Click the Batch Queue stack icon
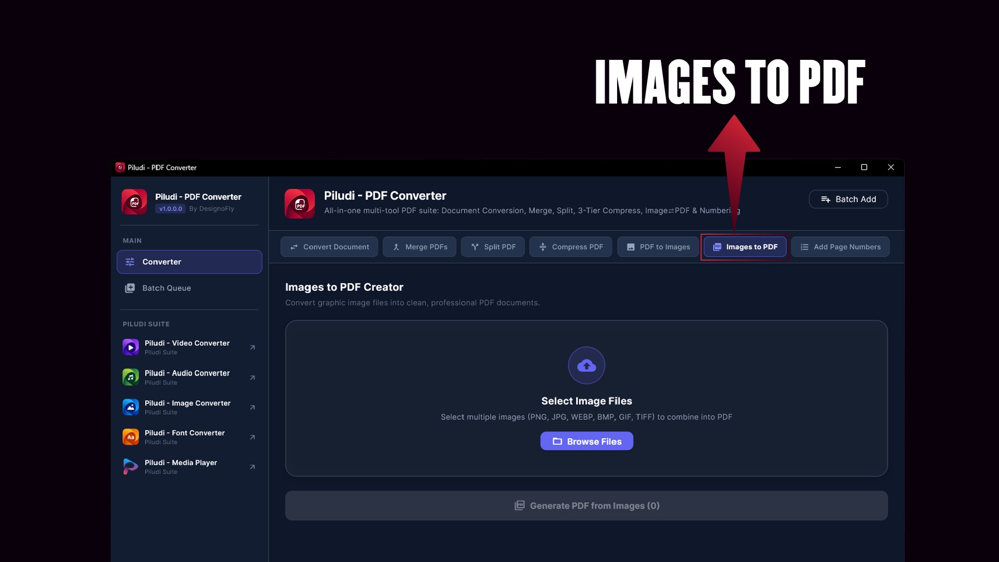999x562 pixels. (x=130, y=288)
